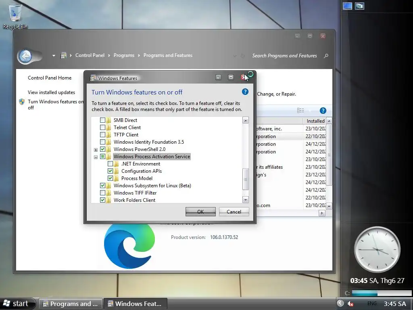This screenshot has height=310, width=413.
Task: Open Turn Windows features on or off link
Action: (56, 105)
